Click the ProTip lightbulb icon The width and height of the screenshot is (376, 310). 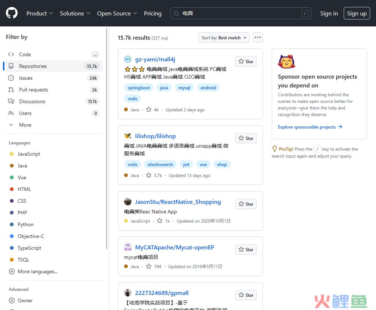click(x=275, y=149)
